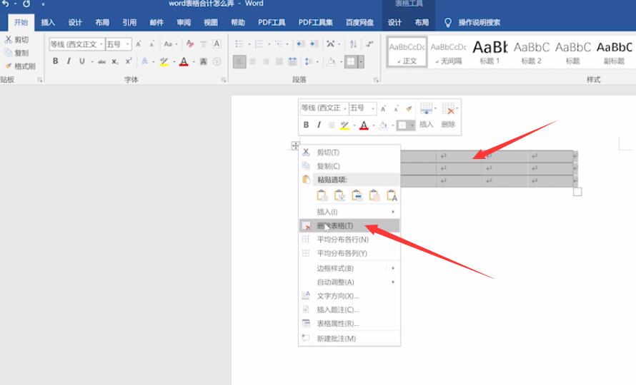
Task: Toggle subscript formatting in the ribbon
Action: click(115, 62)
